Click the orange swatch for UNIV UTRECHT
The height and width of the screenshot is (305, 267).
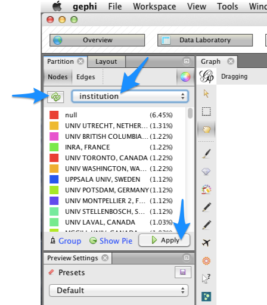(54, 126)
